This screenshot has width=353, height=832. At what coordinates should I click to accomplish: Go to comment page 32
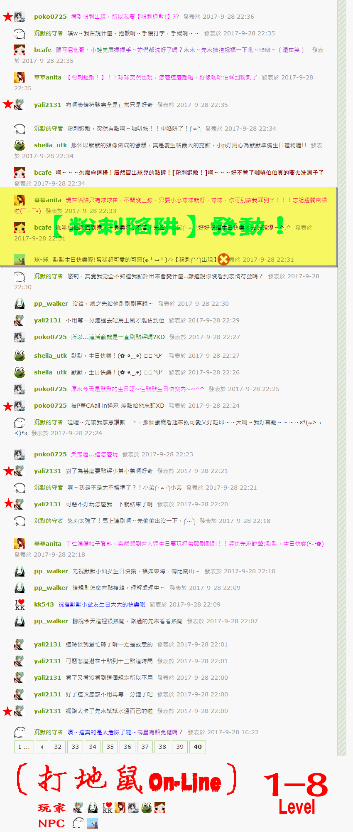click(x=58, y=747)
